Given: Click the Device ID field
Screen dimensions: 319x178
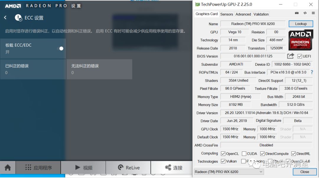Looking at the screenshot, I should [x=292, y=64].
